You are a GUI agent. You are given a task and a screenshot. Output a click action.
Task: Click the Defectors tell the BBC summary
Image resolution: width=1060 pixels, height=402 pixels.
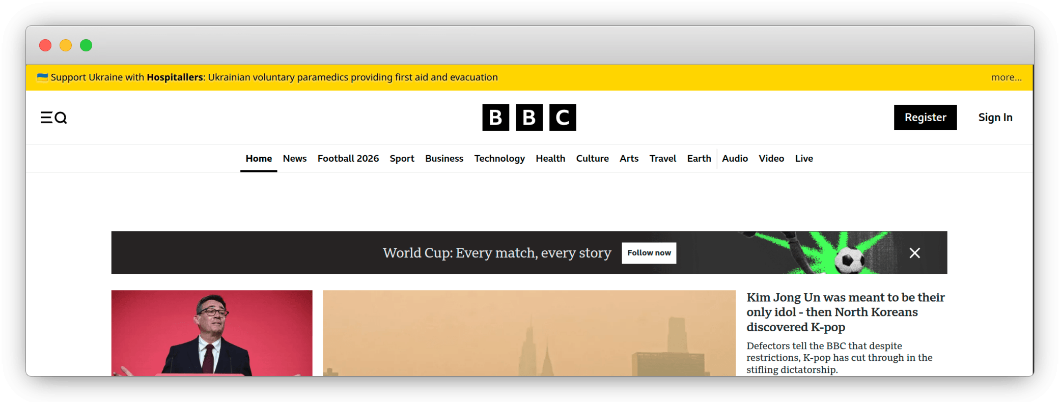point(839,358)
